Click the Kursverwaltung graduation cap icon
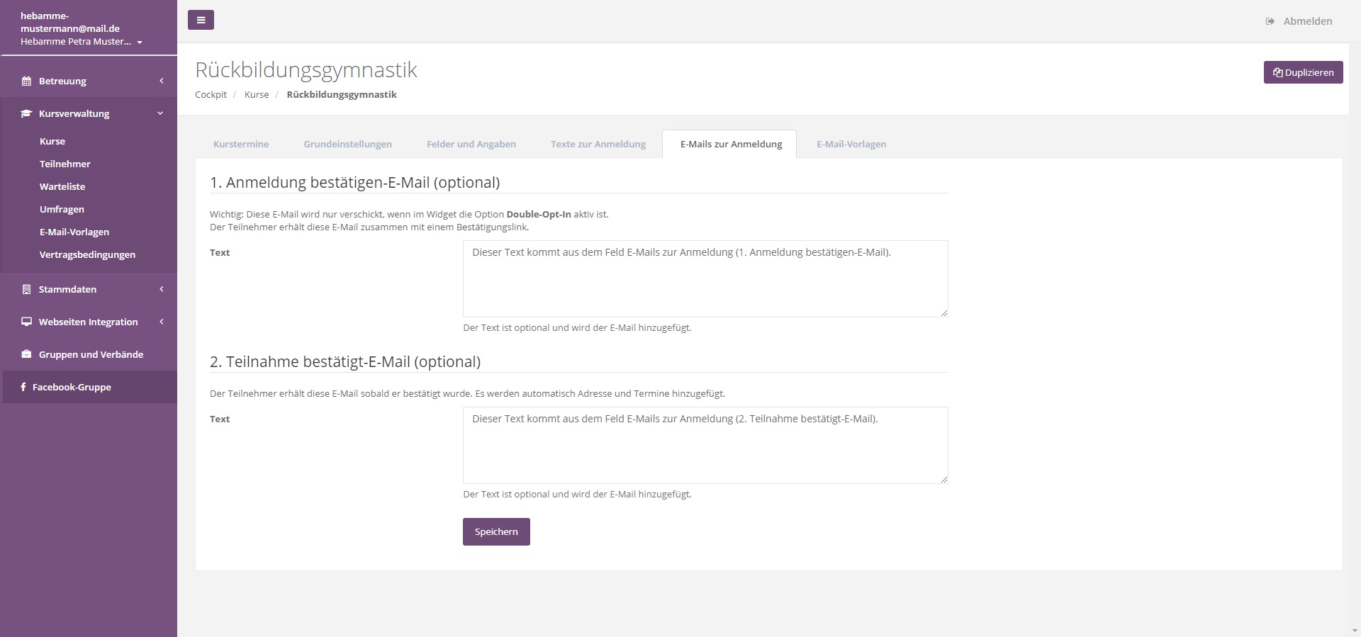 pyautogui.click(x=26, y=113)
